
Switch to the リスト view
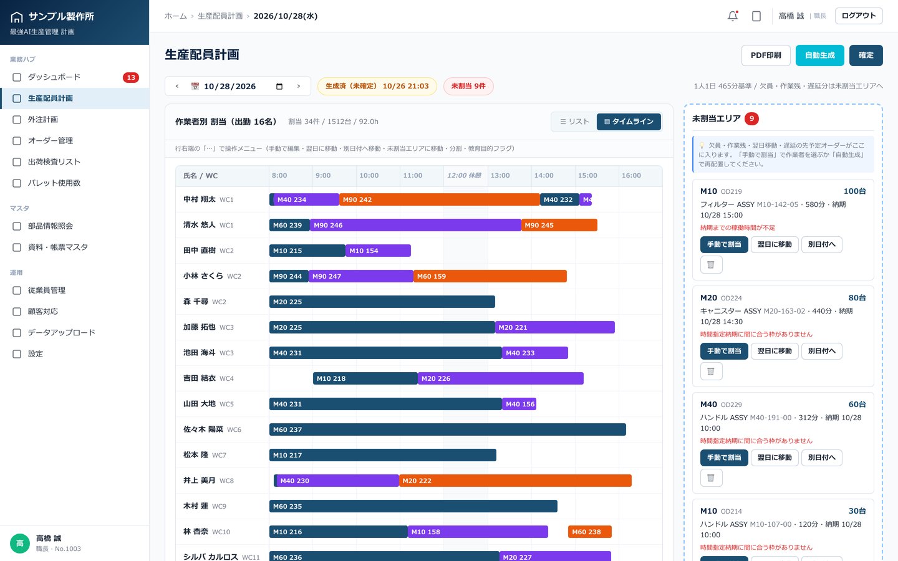tap(574, 122)
